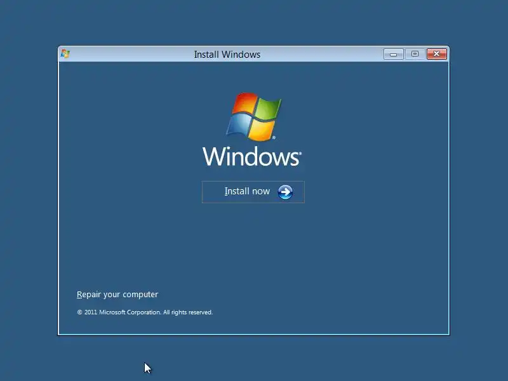The image size is (508, 381).
Task: Minimize the Install Windows window
Action: point(393,54)
